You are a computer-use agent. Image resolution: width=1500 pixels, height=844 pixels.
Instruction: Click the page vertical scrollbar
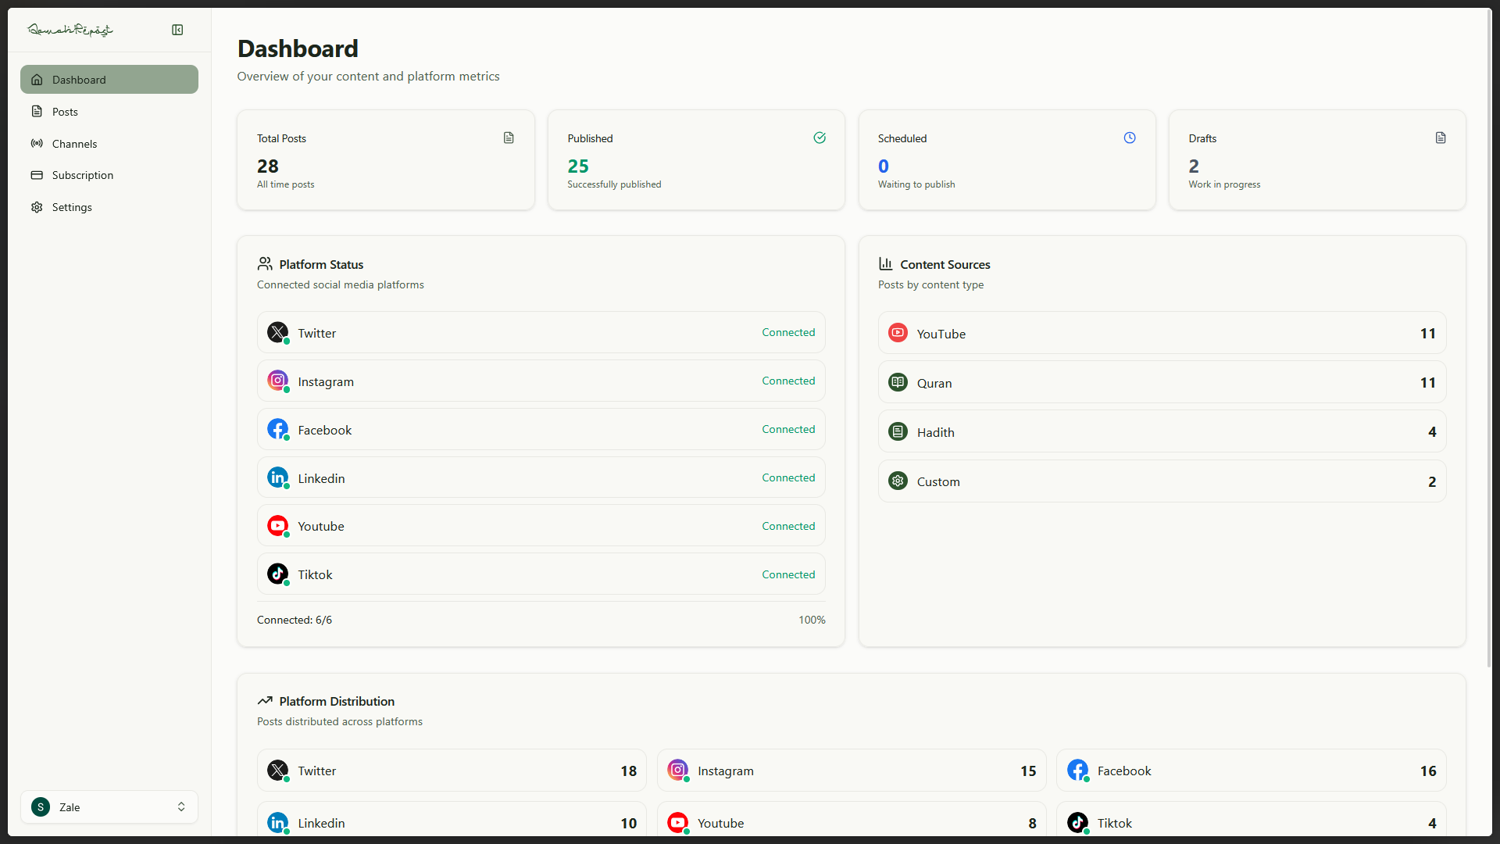(x=1487, y=336)
